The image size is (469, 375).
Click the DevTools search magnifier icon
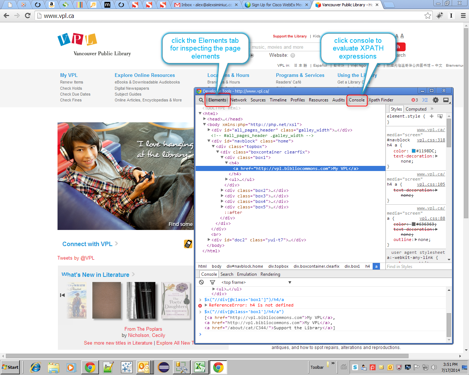[x=201, y=100]
